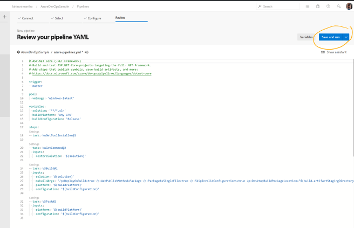Click the plus icon in left sidebar
Screen dimensions: 354x228
pos(4,17)
